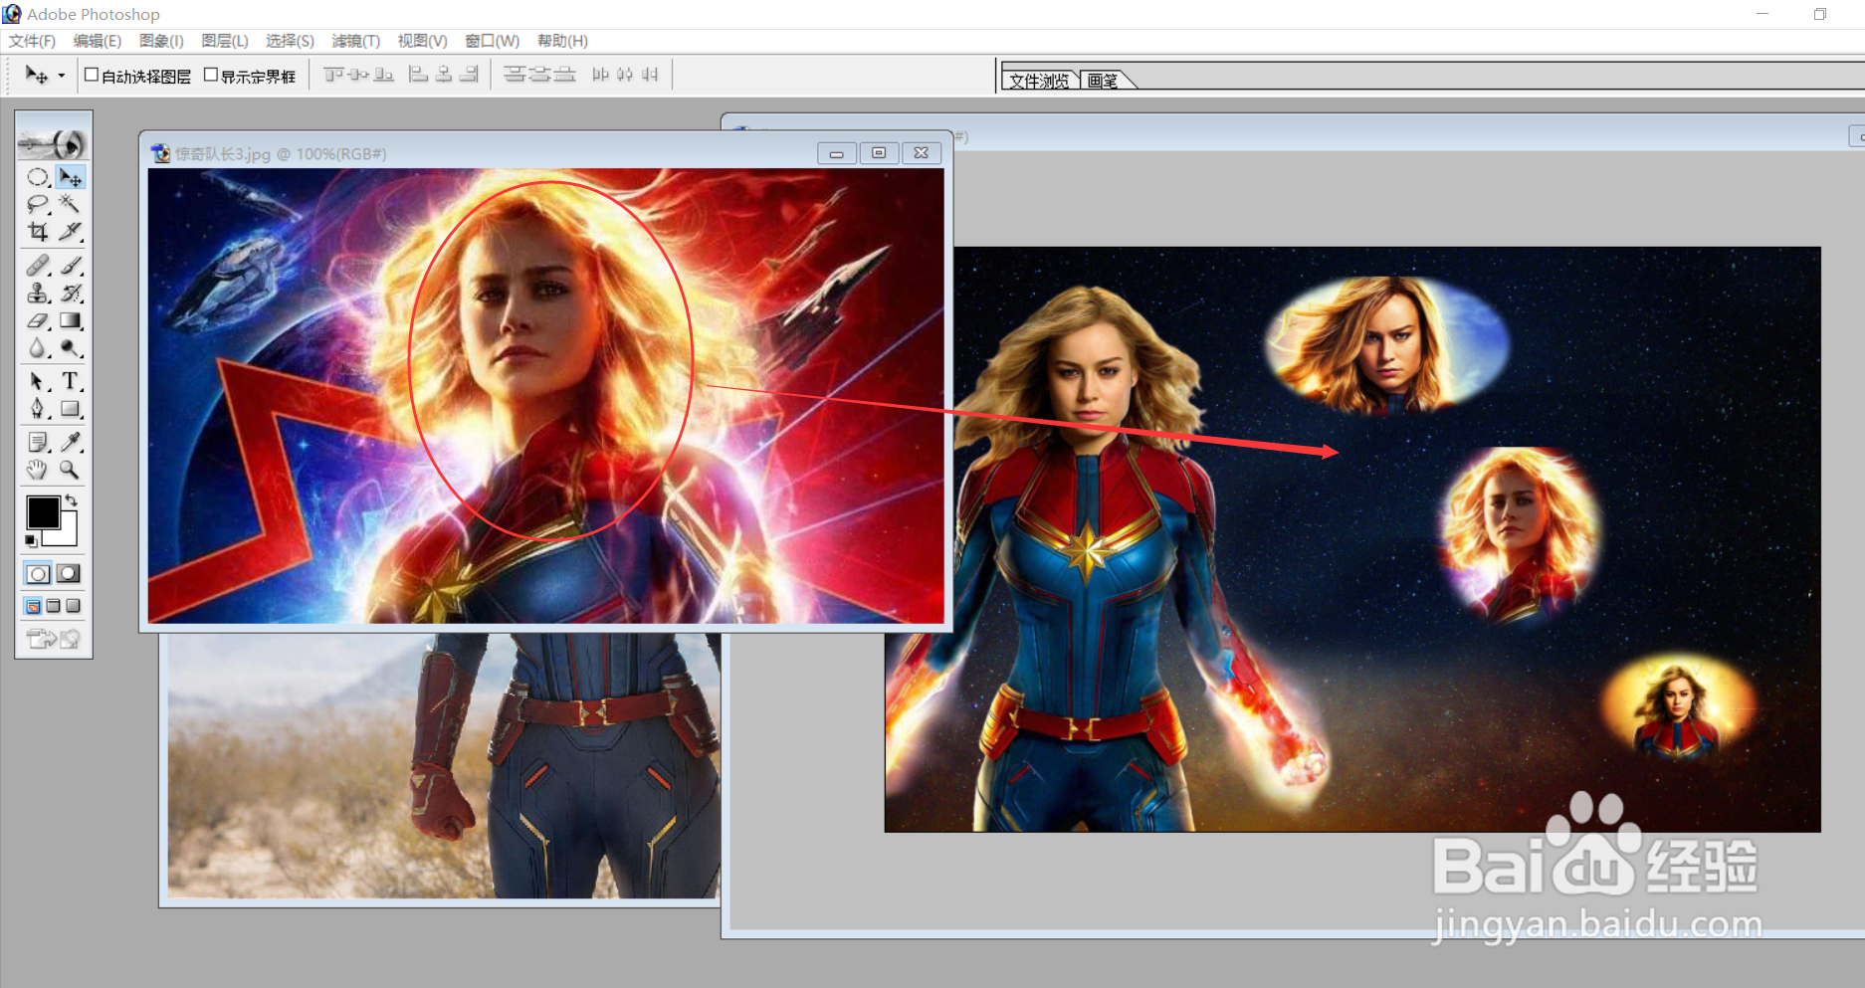Select the Rectangle shape tool

pyautogui.click(x=70, y=409)
